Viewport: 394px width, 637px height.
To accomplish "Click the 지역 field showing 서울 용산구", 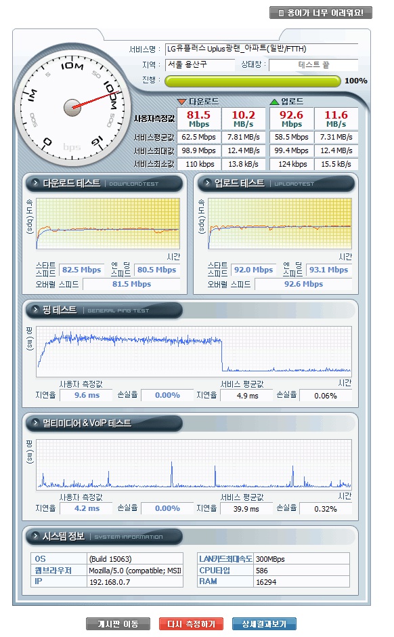I will point(200,64).
